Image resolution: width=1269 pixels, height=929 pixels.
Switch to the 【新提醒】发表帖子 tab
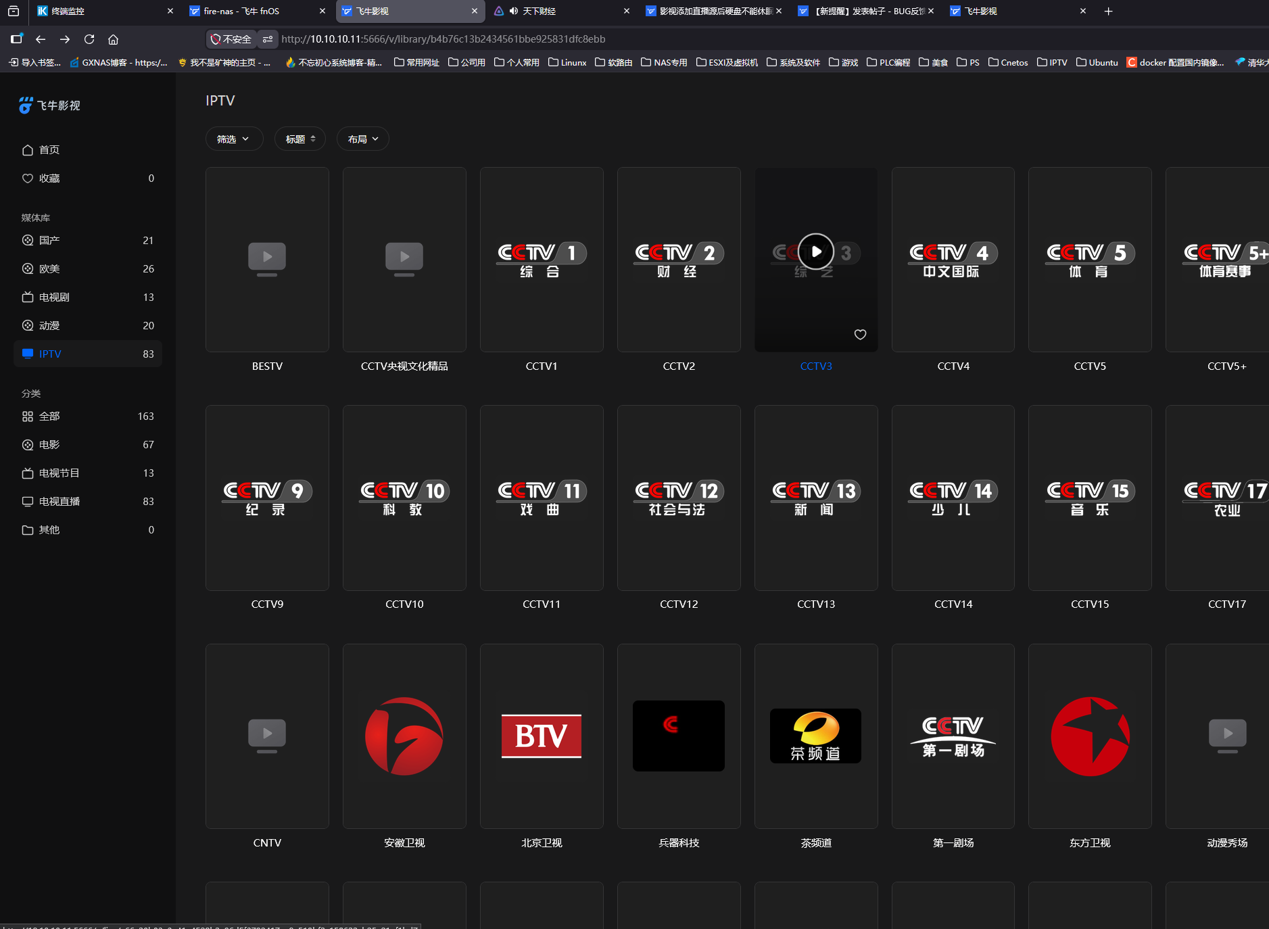(x=867, y=11)
